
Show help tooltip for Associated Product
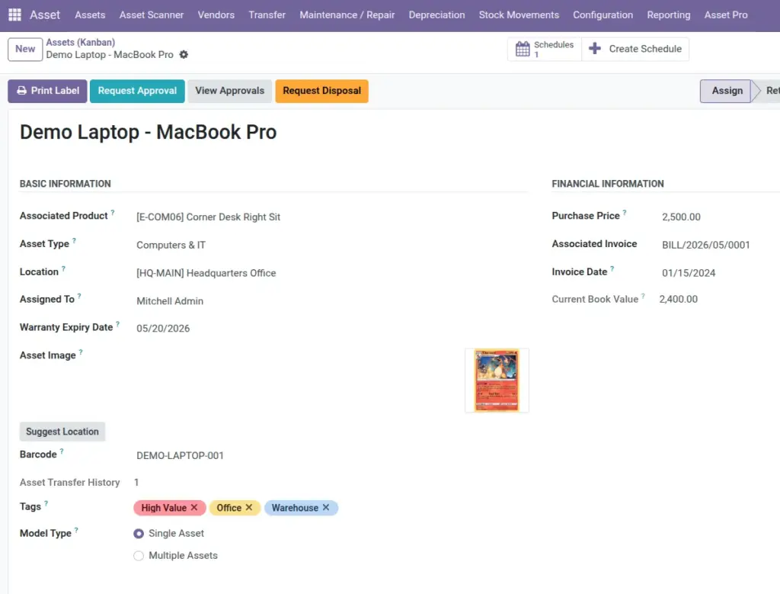[x=113, y=213]
